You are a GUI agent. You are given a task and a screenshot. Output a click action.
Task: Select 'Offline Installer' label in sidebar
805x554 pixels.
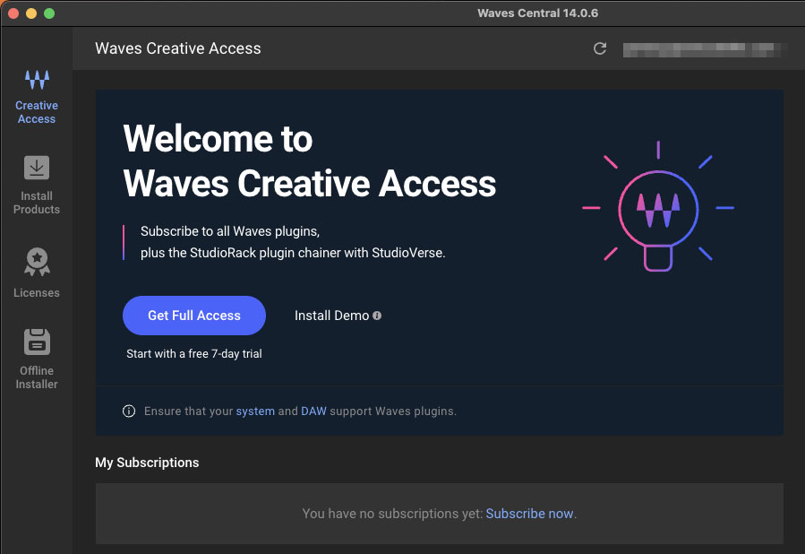pos(37,377)
